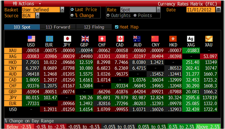Open the Source BGN dropdown

(x=37, y=16)
